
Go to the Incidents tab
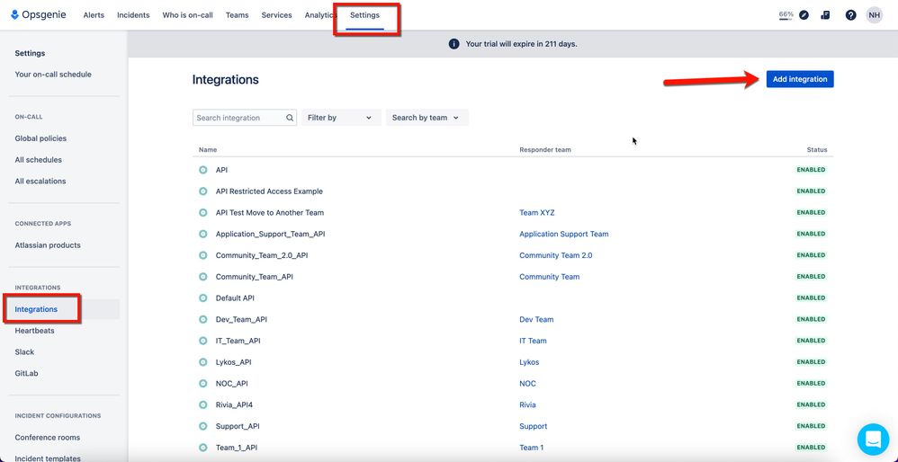click(x=133, y=15)
